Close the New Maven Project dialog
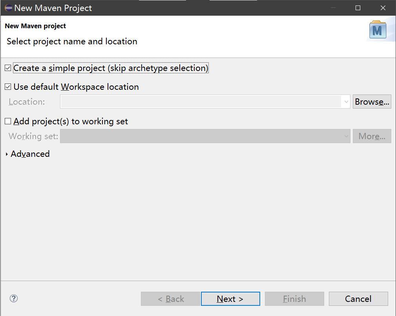396x316 pixels. [x=383, y=8]
